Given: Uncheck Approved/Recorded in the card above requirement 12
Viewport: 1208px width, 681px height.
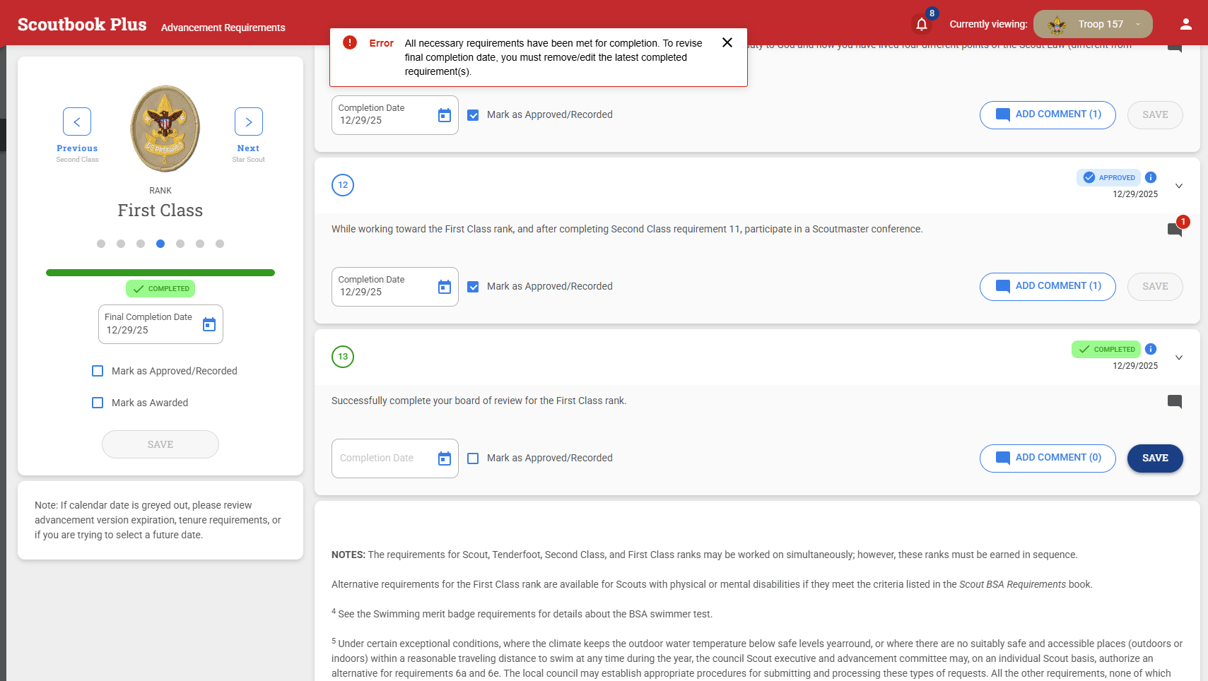Looking at the screenshot, I should point(473,115).
